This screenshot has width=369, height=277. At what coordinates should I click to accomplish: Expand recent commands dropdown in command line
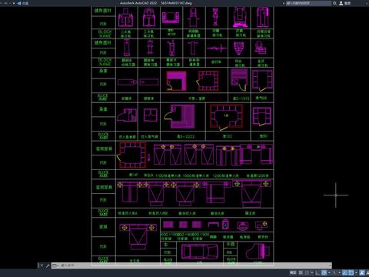pos(55,265)
